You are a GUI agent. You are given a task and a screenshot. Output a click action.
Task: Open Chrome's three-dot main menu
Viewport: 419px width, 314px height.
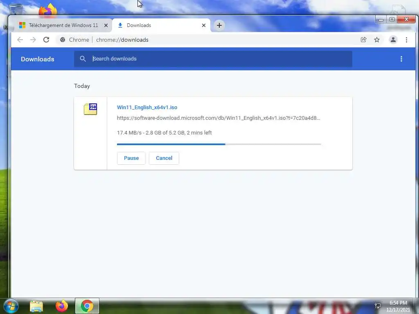pyautogui.click(x=406, y=40)
